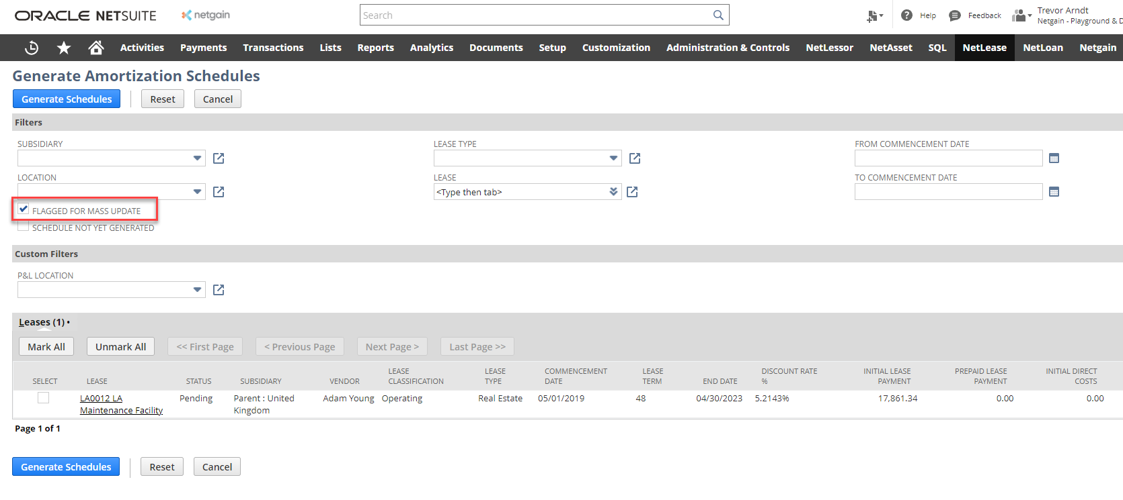Open Subsidiary record in new window icon

click(219, 158)
